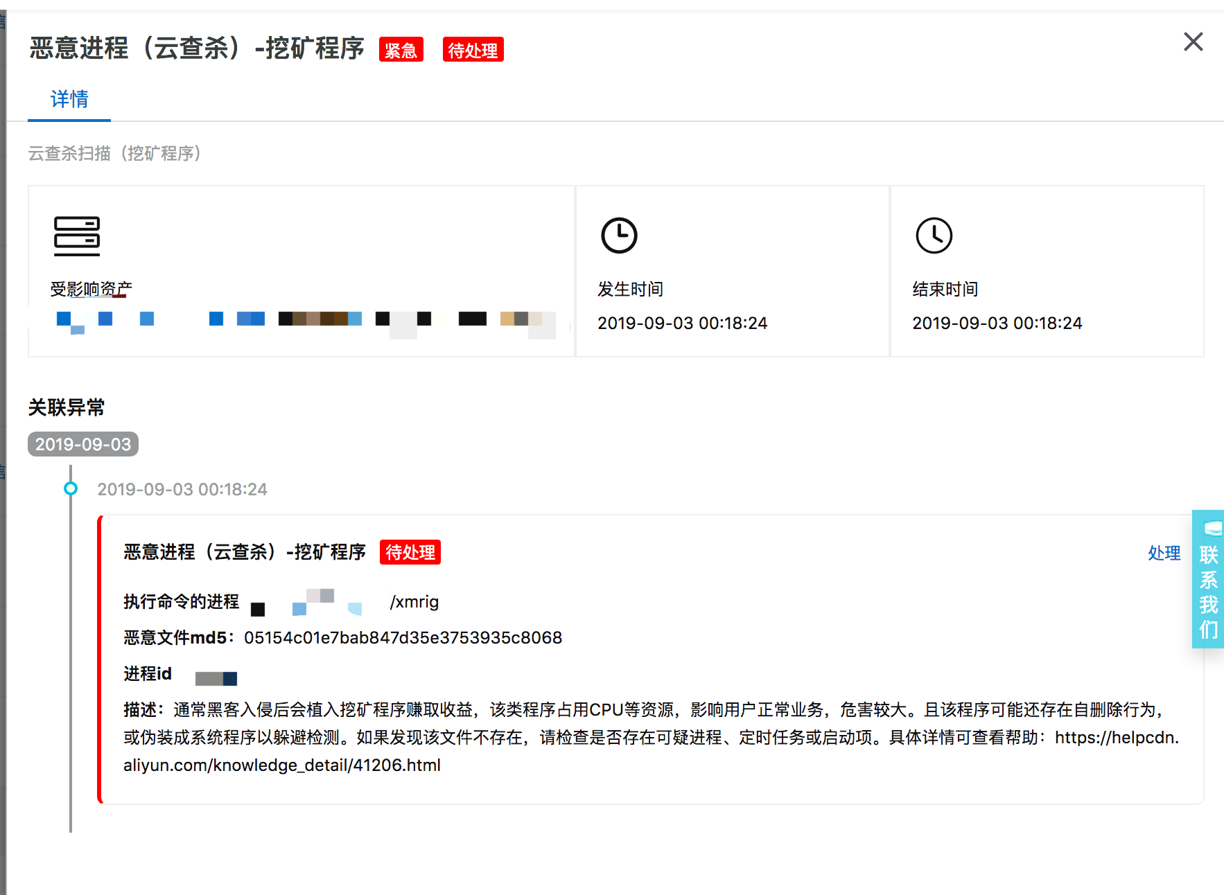Select the /xmrig process path text
The width and height of the screenshot is (1224, 895).
414,602
